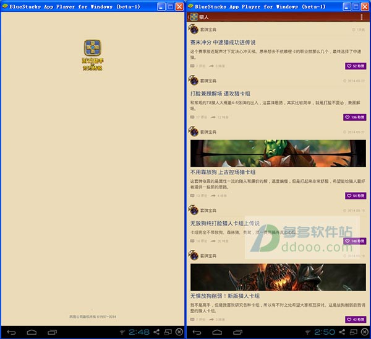The width and height of the screenshot is (371, 339).
Task: Tap Android home button in left window
Action: pyautogui.click(x=32, y=332)
